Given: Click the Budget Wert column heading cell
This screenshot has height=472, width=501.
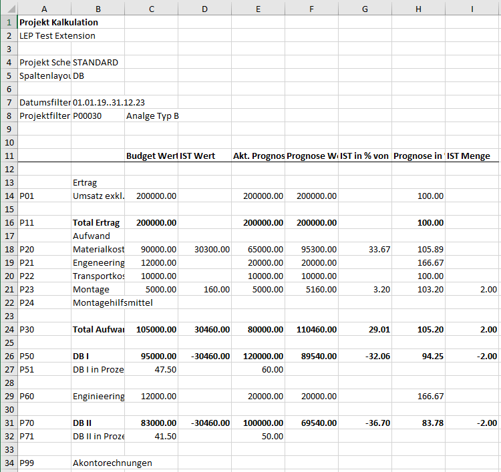Looking at the screenshot, I should point(152,156).
